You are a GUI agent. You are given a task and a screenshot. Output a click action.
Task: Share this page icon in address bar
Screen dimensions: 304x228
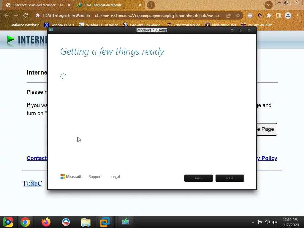coord(229,15)
